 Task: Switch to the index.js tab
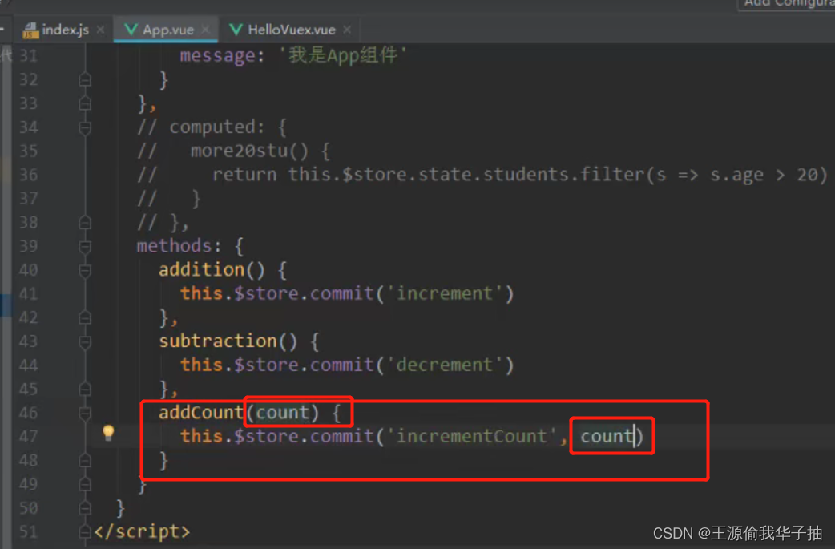pos(64,30)
